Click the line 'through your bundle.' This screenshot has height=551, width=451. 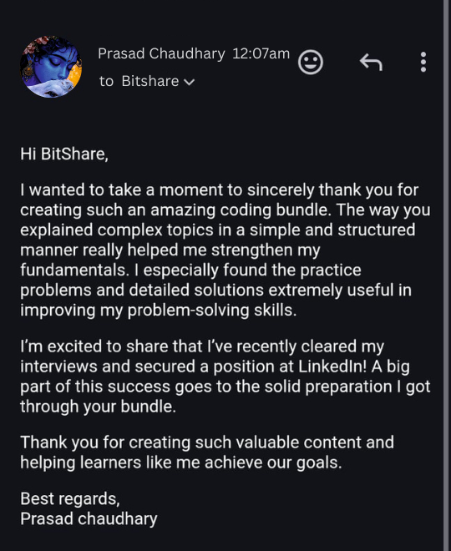[x=98, y=407]
